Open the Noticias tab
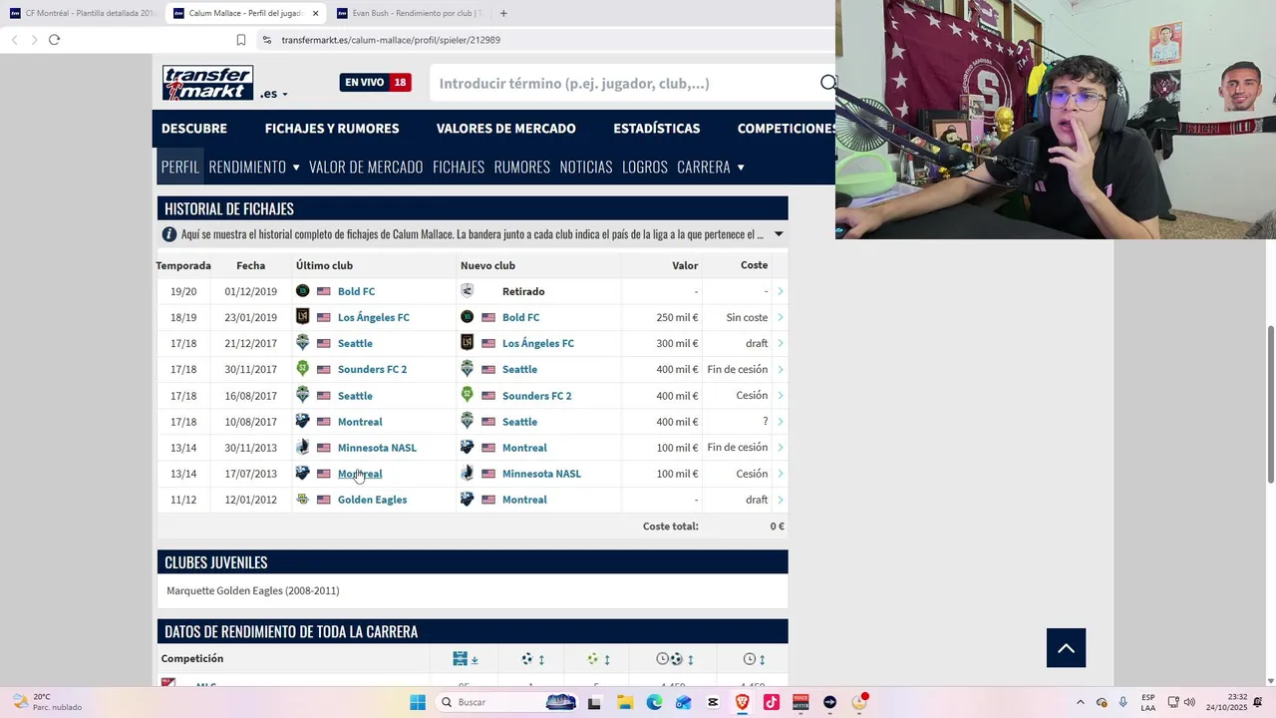Screen dimensions: 1276x718 [x=586, y=167]
